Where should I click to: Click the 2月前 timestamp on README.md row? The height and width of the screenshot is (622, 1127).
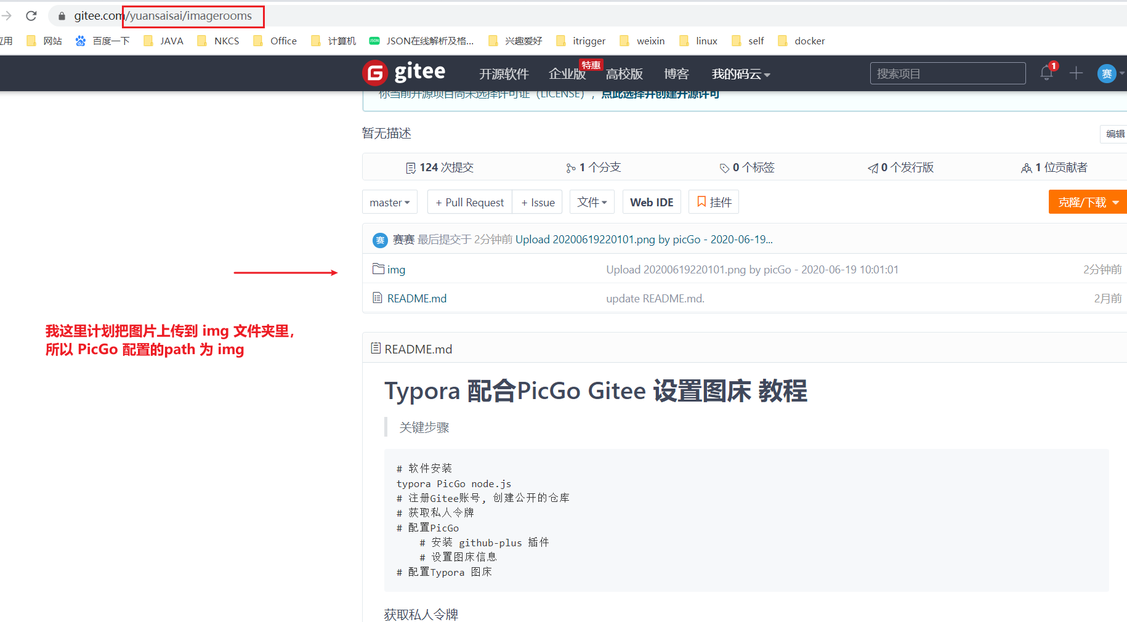point(1107,299)
